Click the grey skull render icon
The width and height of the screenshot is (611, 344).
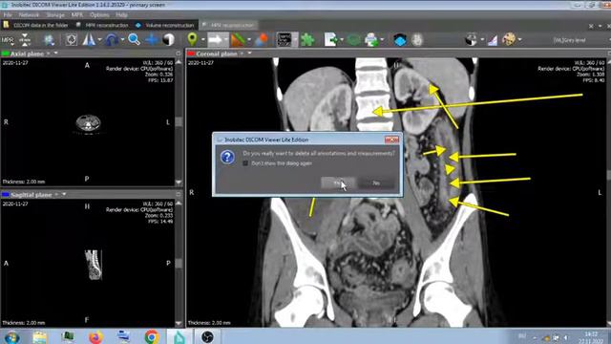[x=417, y=40]
